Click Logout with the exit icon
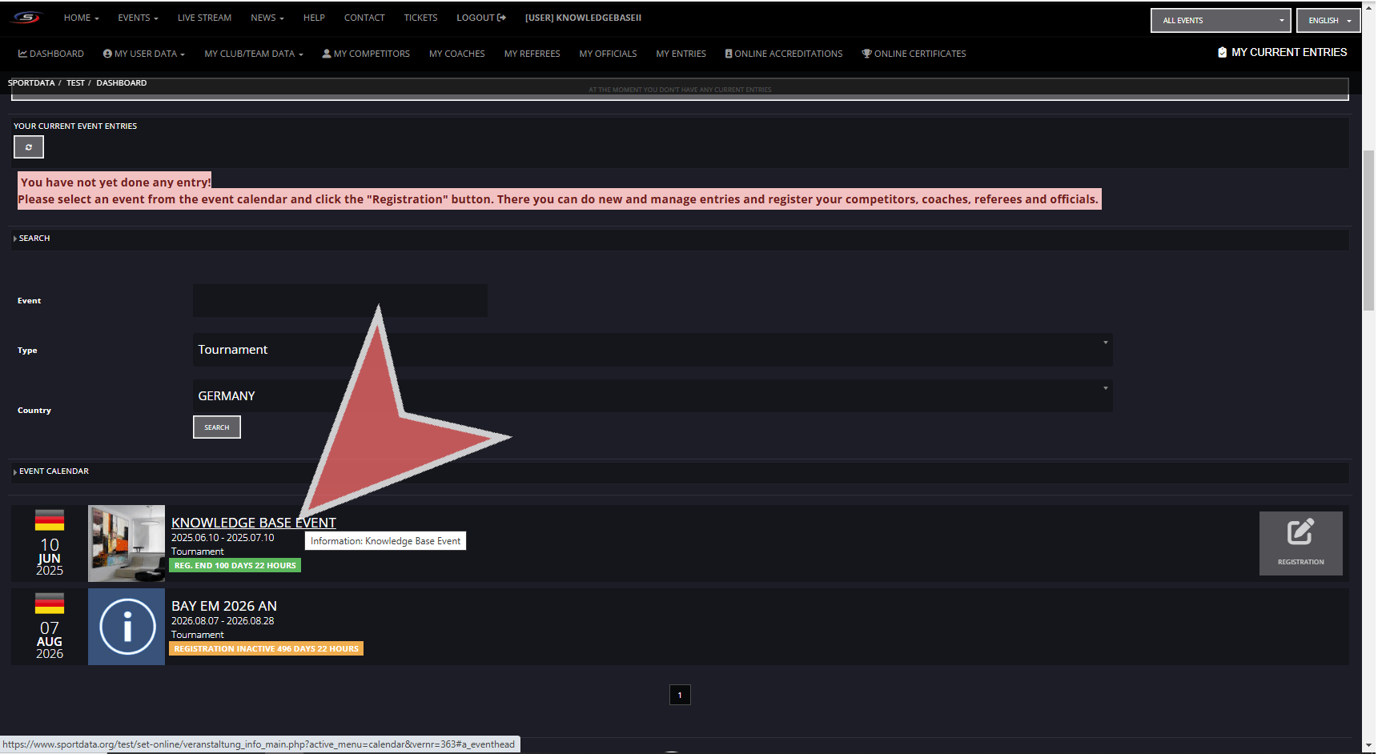The width and height of the screenshot is (1378, 754). [480, 18]
